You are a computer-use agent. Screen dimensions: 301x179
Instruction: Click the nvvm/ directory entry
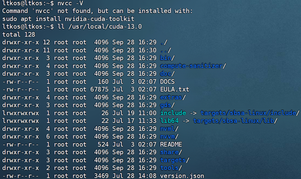tap(167, 137)
